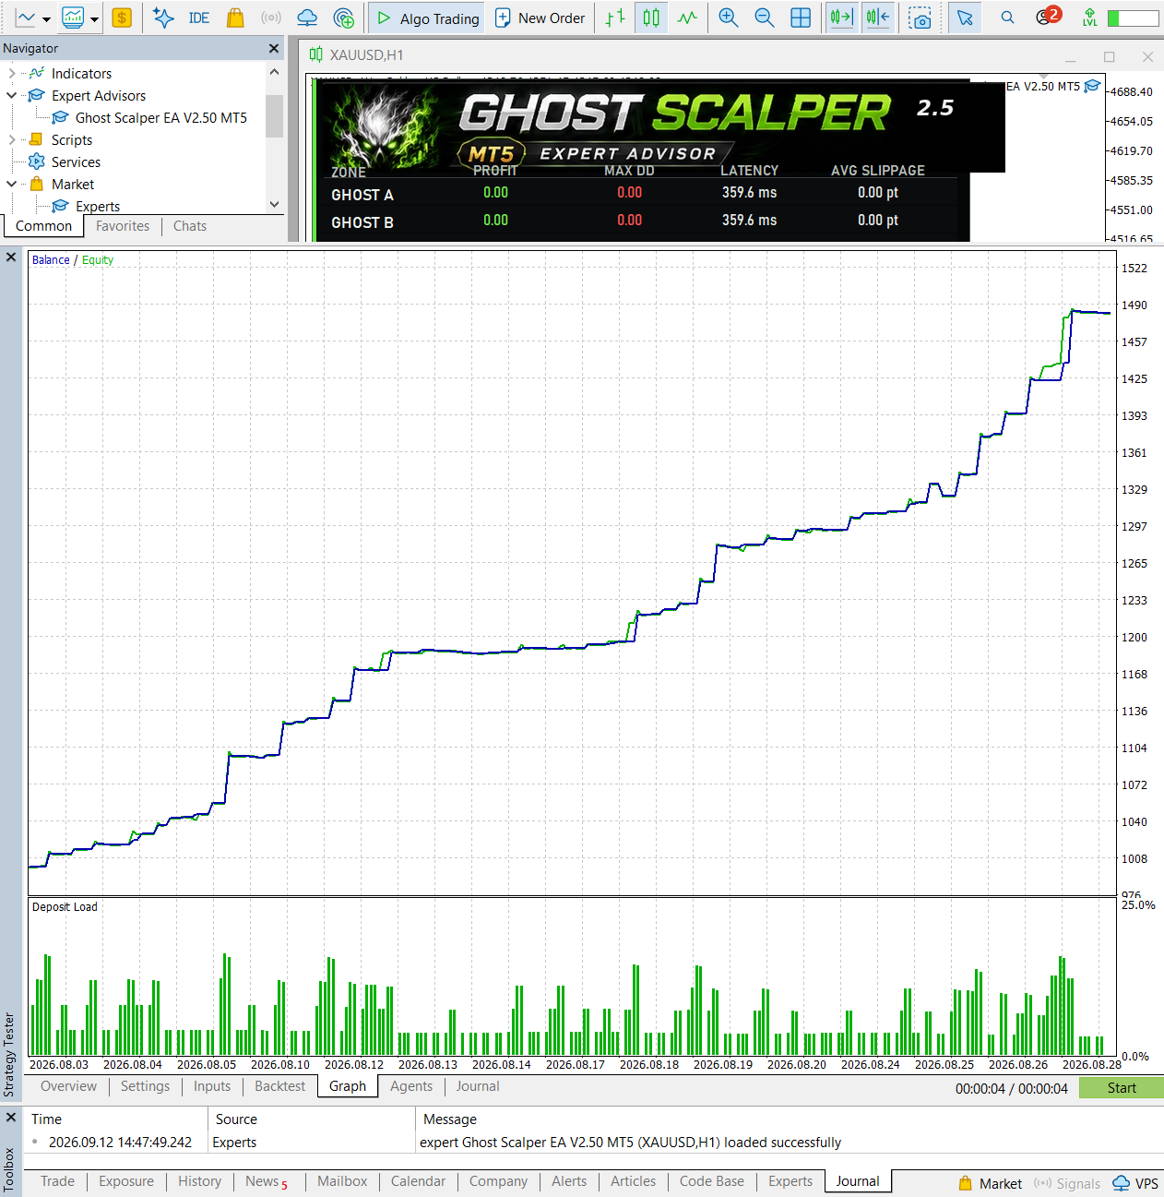Switch chart to candlestick mode
Image resolution: width=1164 pixels, height=1197 pixels.
651,18
